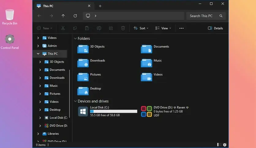Go up one folder level arrow
Screen dimensions: 256x148
tap(63, 16)
